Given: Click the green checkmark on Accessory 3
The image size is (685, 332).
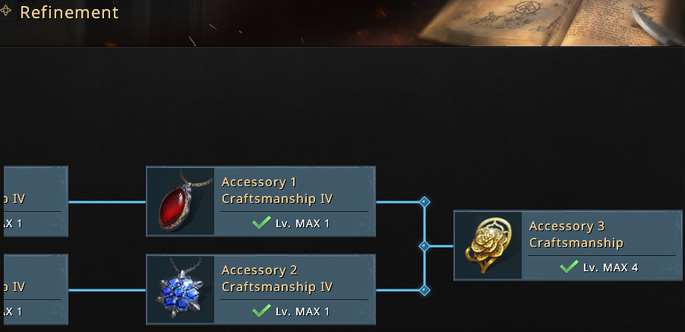Looking at the screenshot, I should tap(569, 267).
